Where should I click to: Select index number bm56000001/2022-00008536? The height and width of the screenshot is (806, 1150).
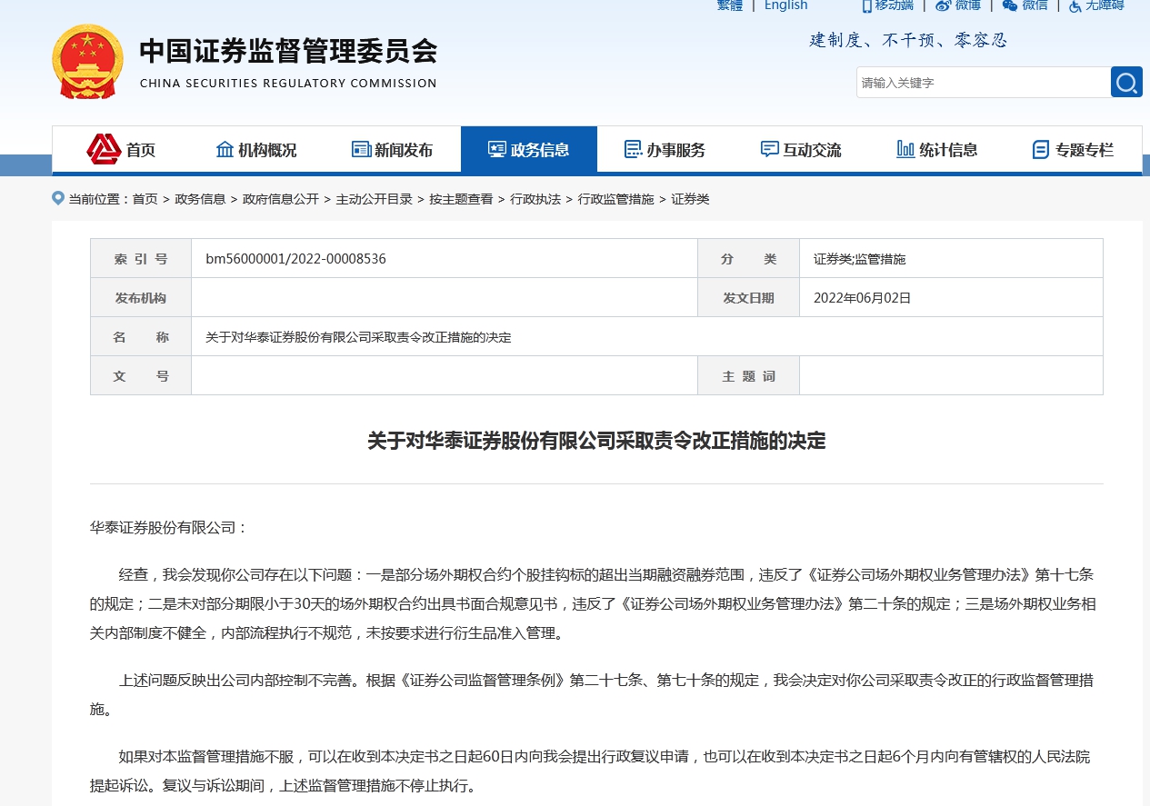296,259
